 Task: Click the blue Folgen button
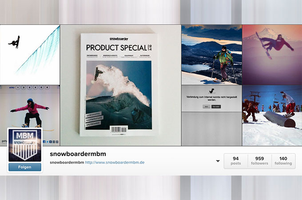tap(25, 167)
